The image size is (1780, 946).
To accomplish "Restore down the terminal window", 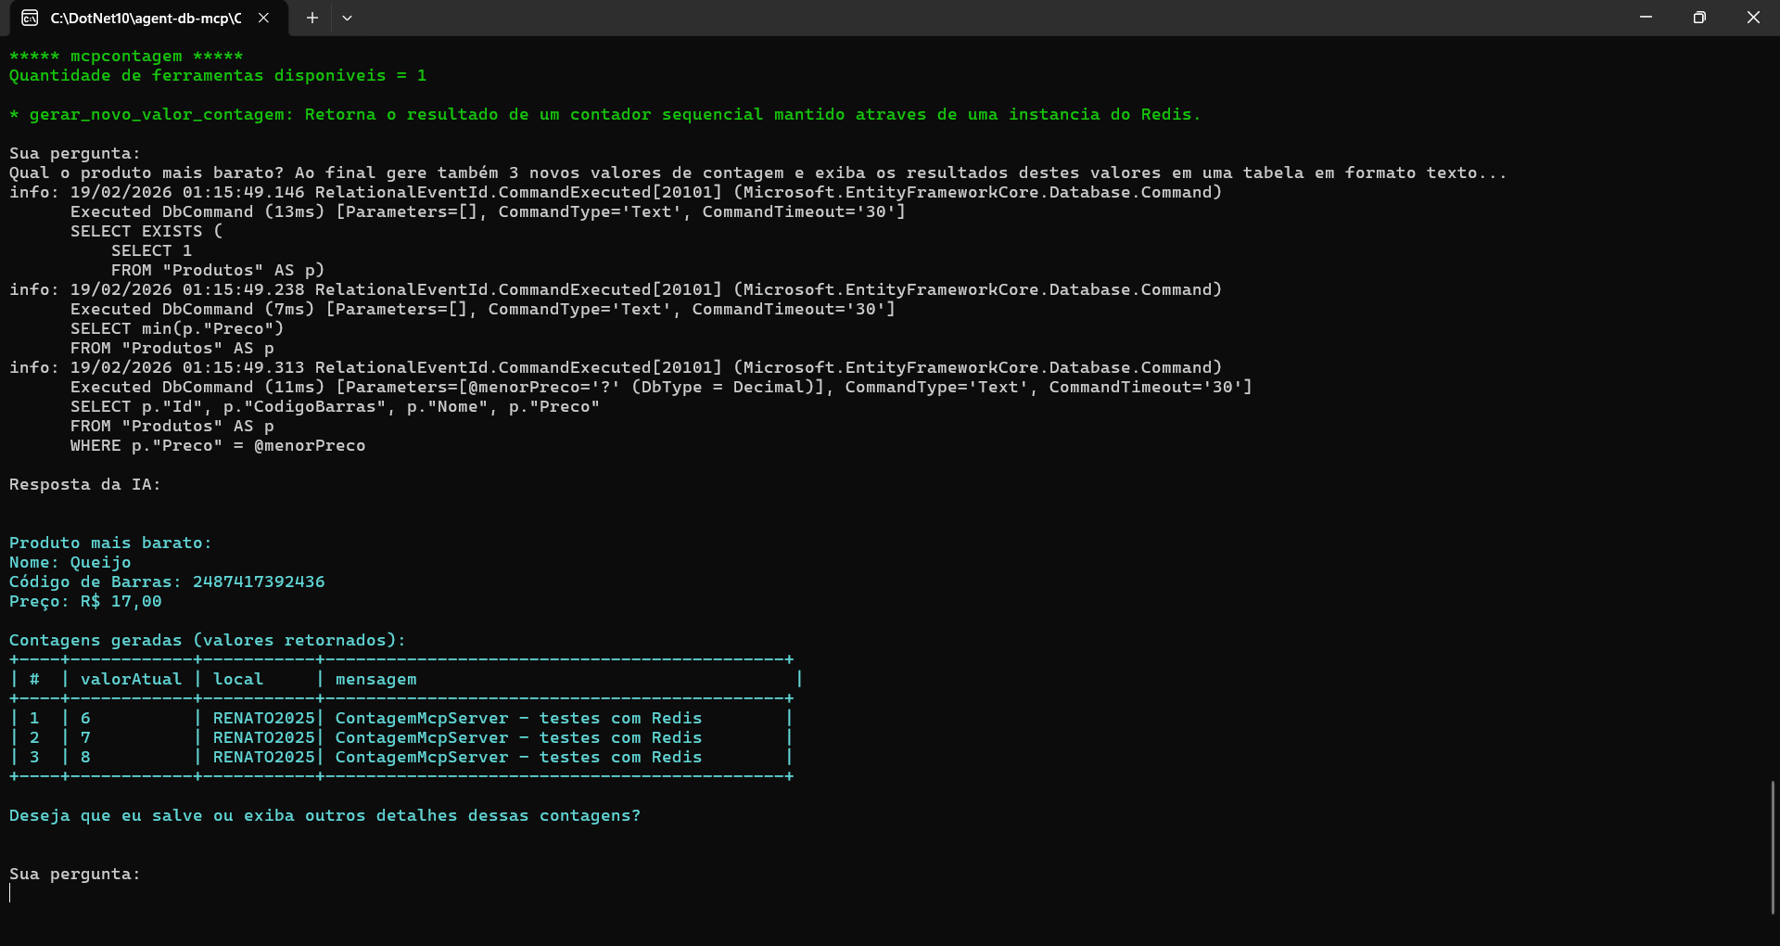I will (x=1699, y=18).
